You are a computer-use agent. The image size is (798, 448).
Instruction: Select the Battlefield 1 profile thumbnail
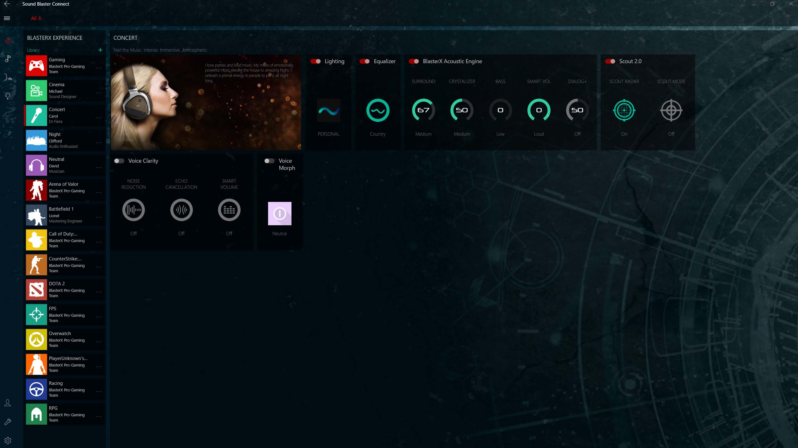click(36, 215)
